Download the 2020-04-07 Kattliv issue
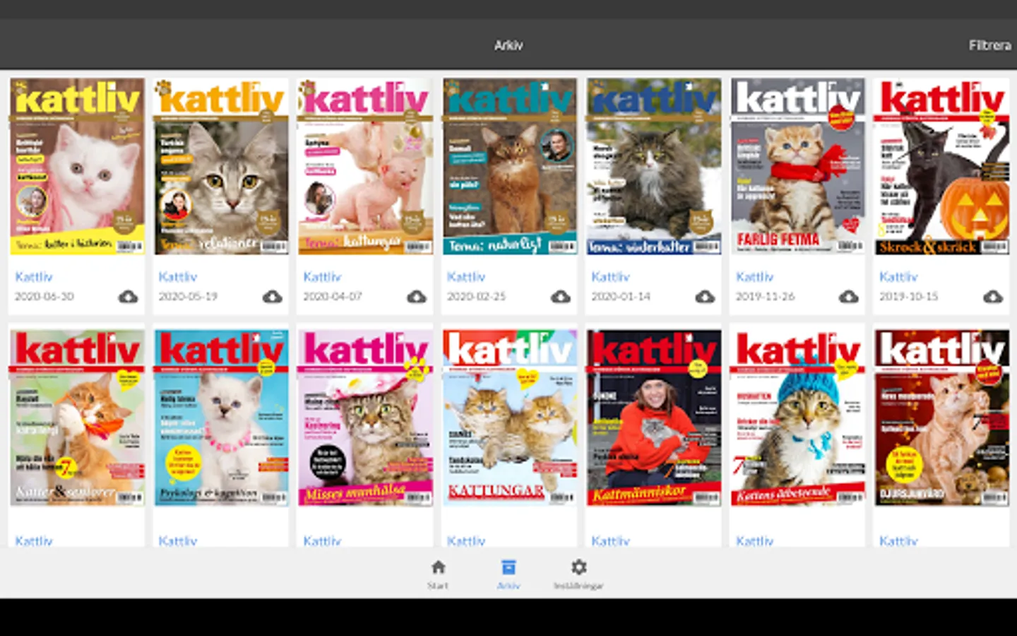The image size is (1017, 636). pyautogui.click(x=416, y=297)
